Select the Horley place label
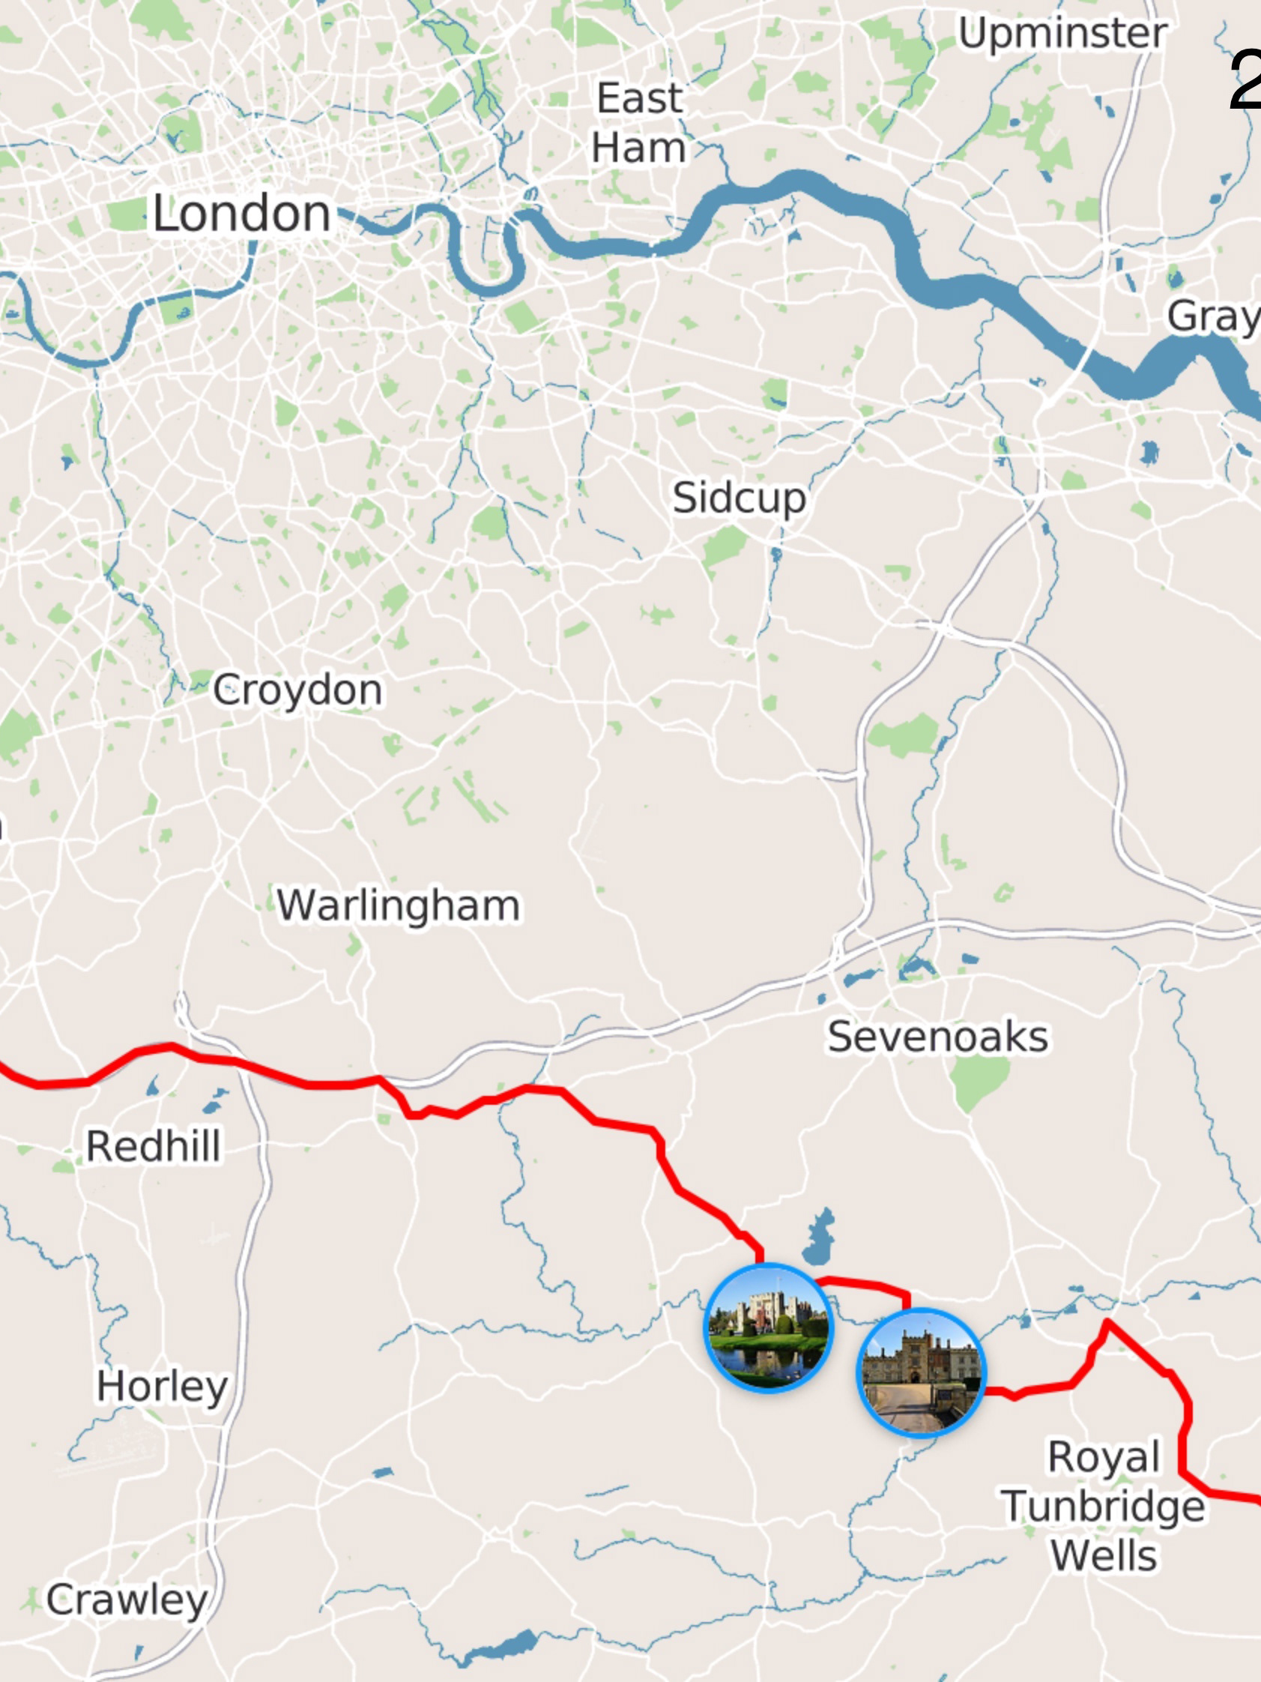Image resolution: width=1261 pixels, height=1682 pixels. tap(162, 1387)
